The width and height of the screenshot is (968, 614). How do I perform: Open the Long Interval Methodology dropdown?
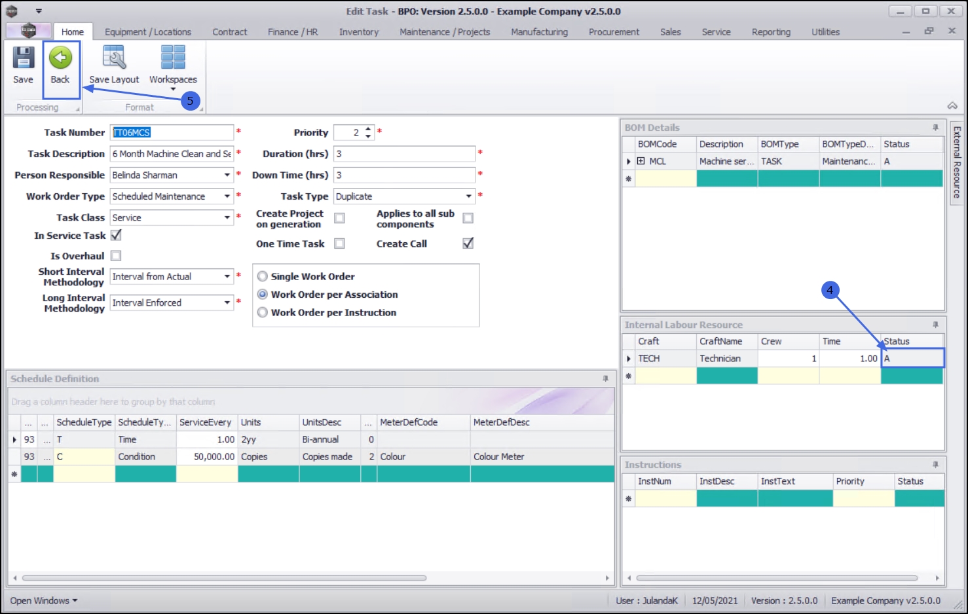pyautogui.click(x=227, y=302)
